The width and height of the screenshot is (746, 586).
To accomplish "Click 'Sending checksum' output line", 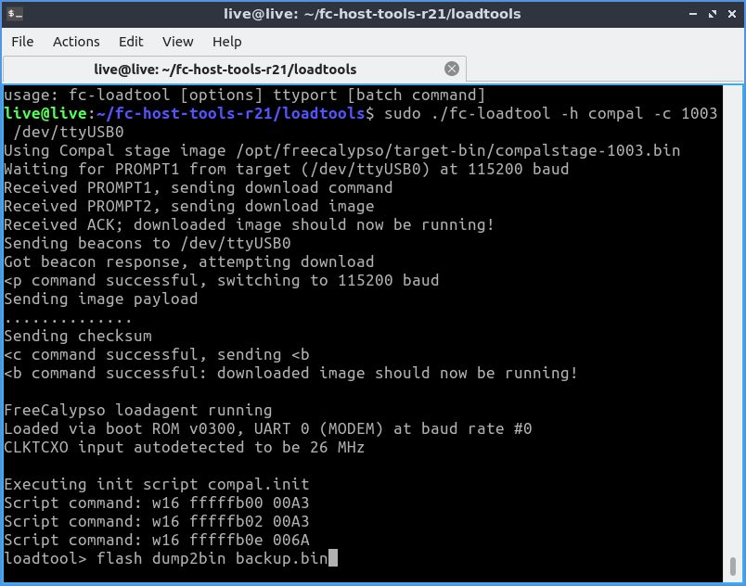I will [78, 336].
